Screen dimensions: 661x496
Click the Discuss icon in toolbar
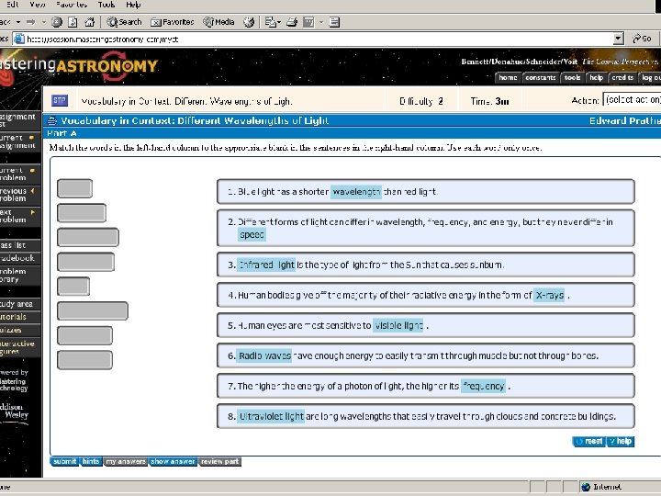334,22
